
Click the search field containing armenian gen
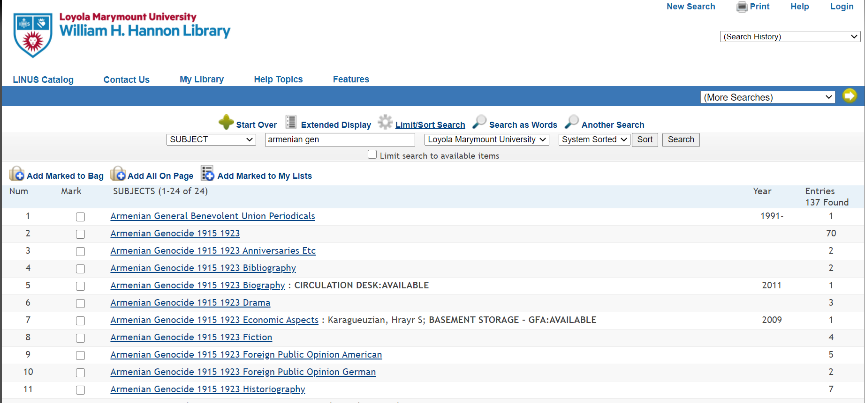pos(340,139)
